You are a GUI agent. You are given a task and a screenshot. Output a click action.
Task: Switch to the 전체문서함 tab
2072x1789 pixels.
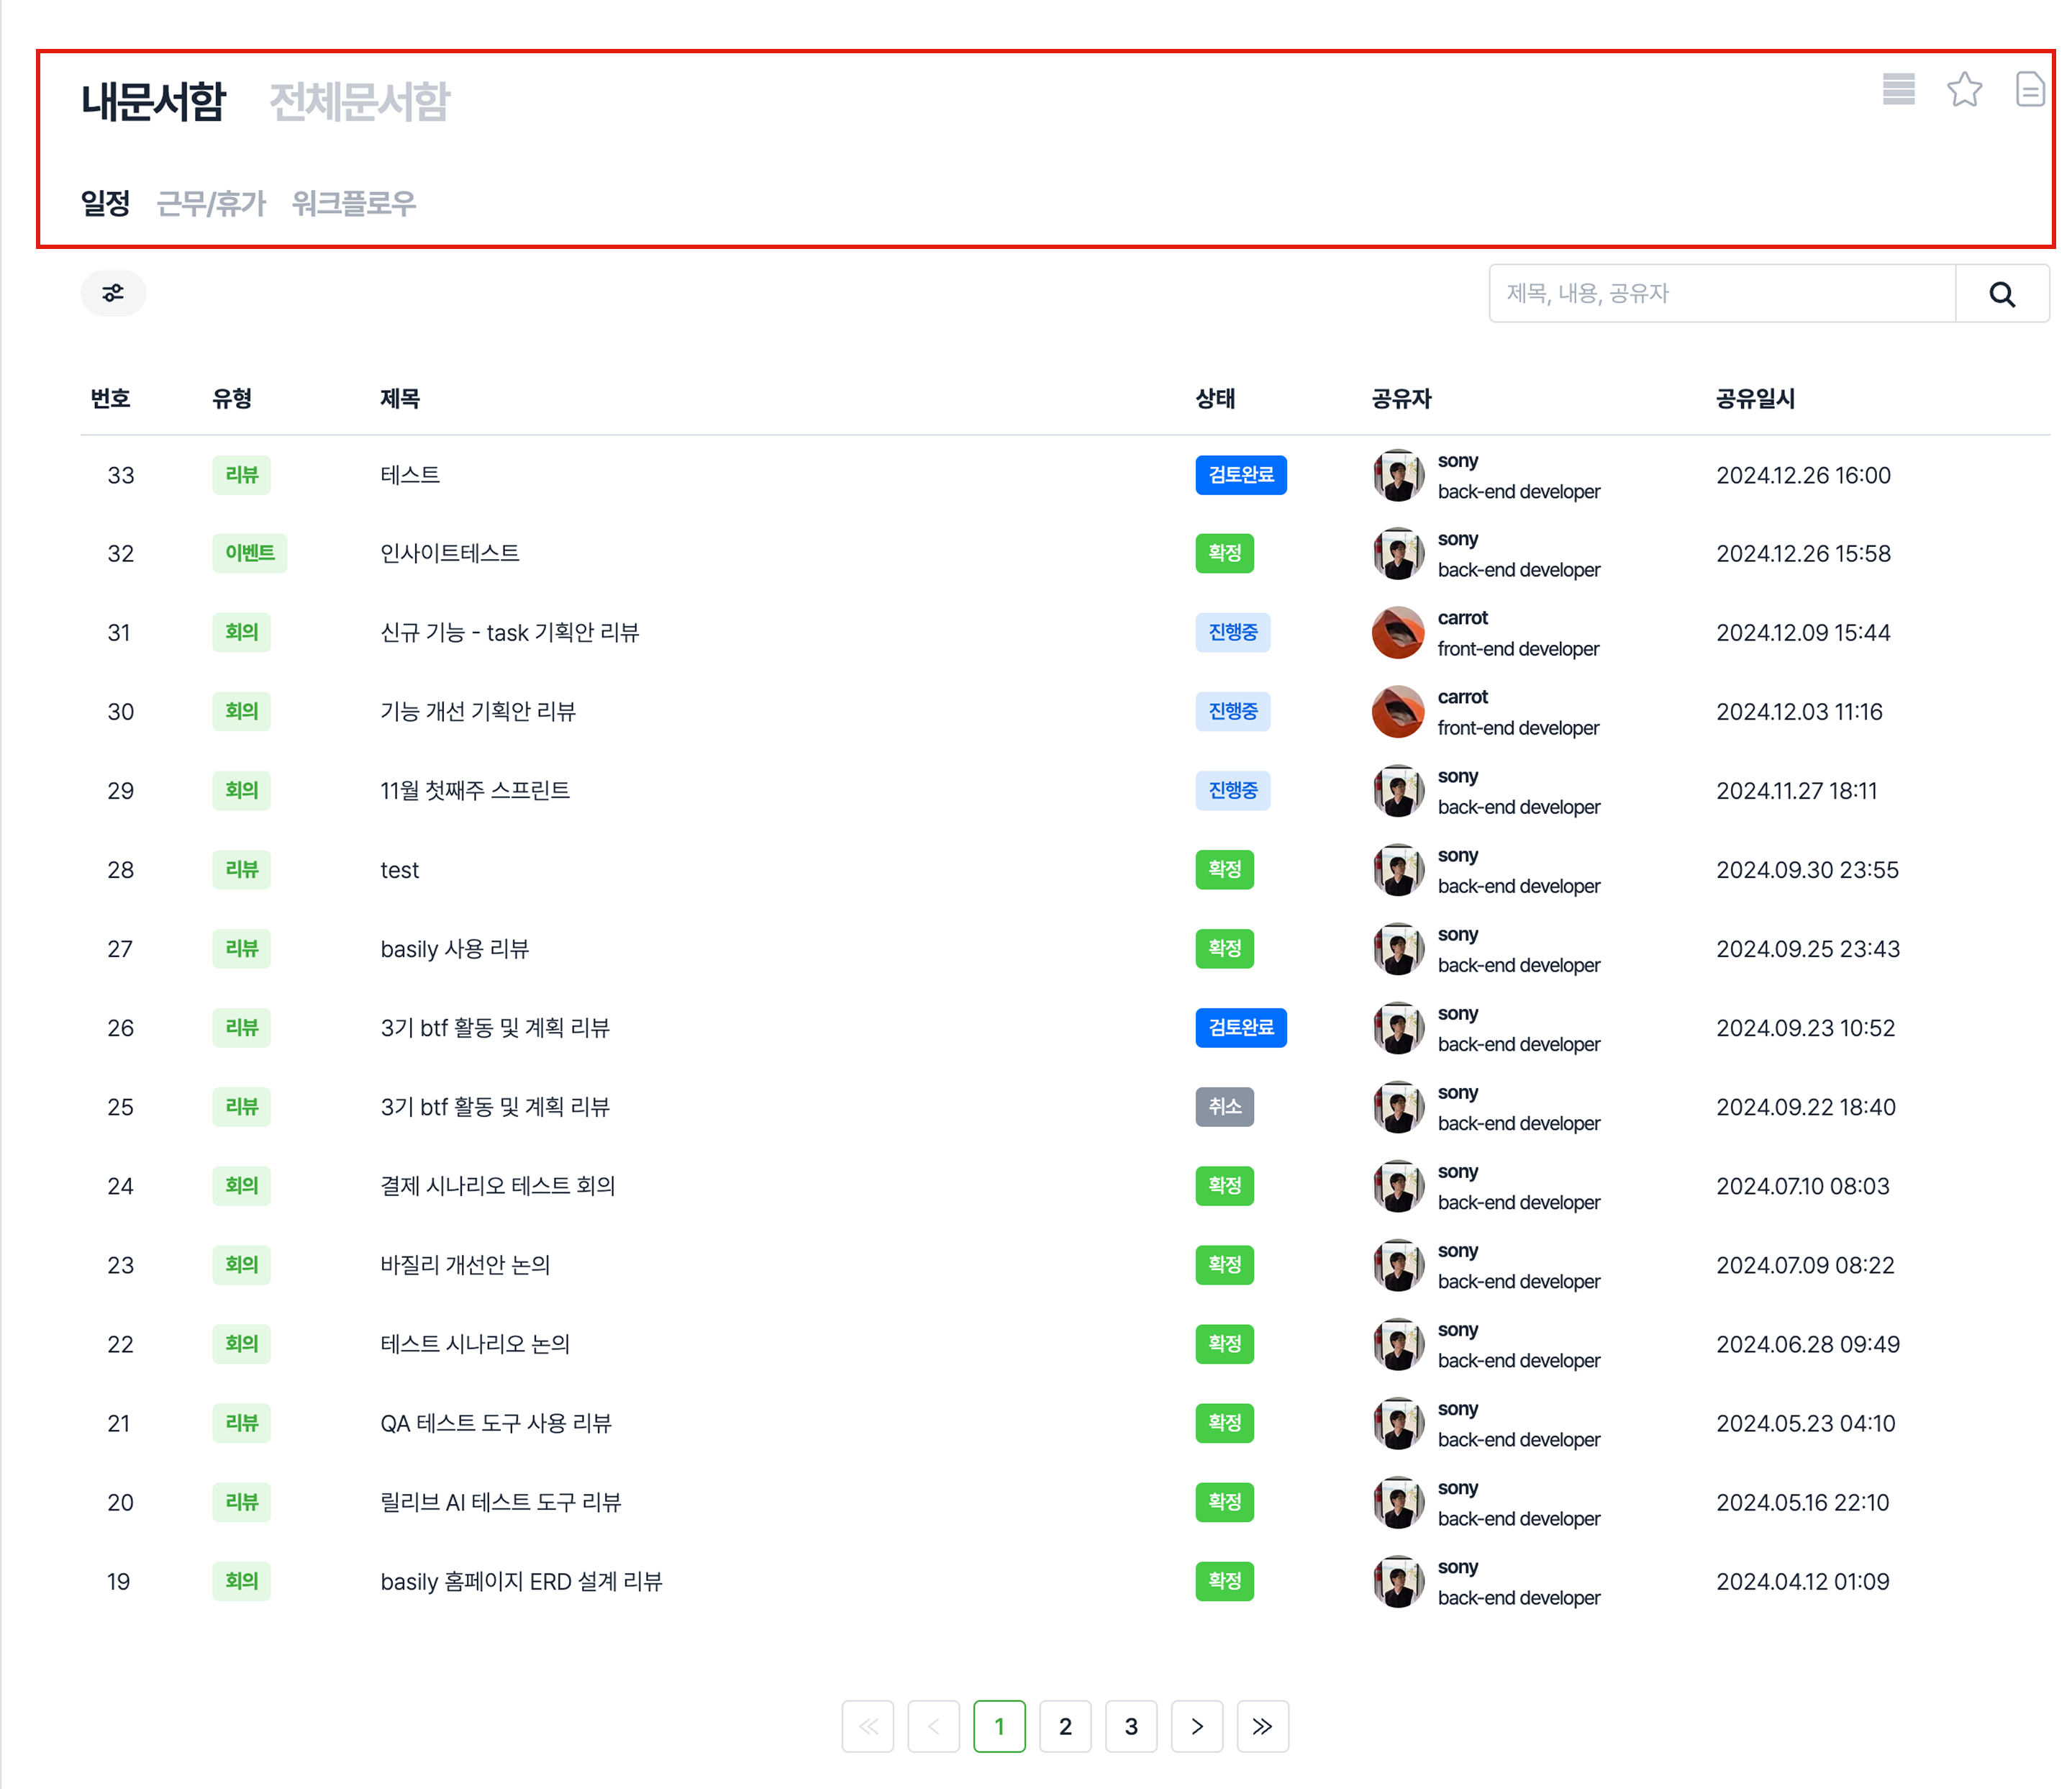pos(359,101)
